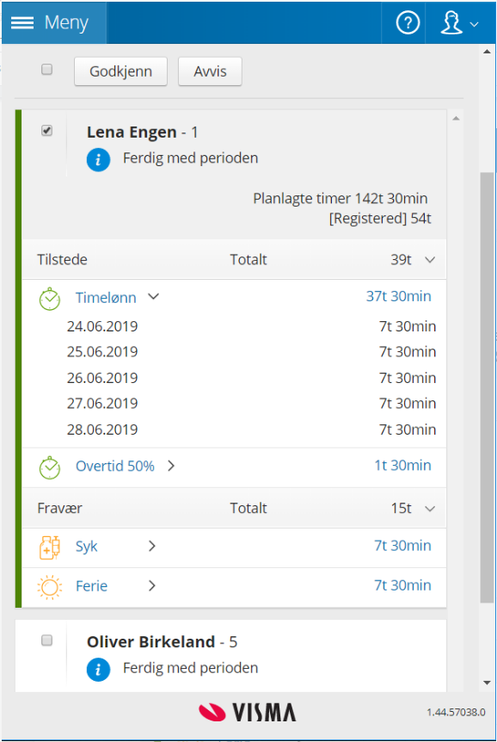
Task: Click the 1t 30min Overtid total
Action: pos(403,466)
